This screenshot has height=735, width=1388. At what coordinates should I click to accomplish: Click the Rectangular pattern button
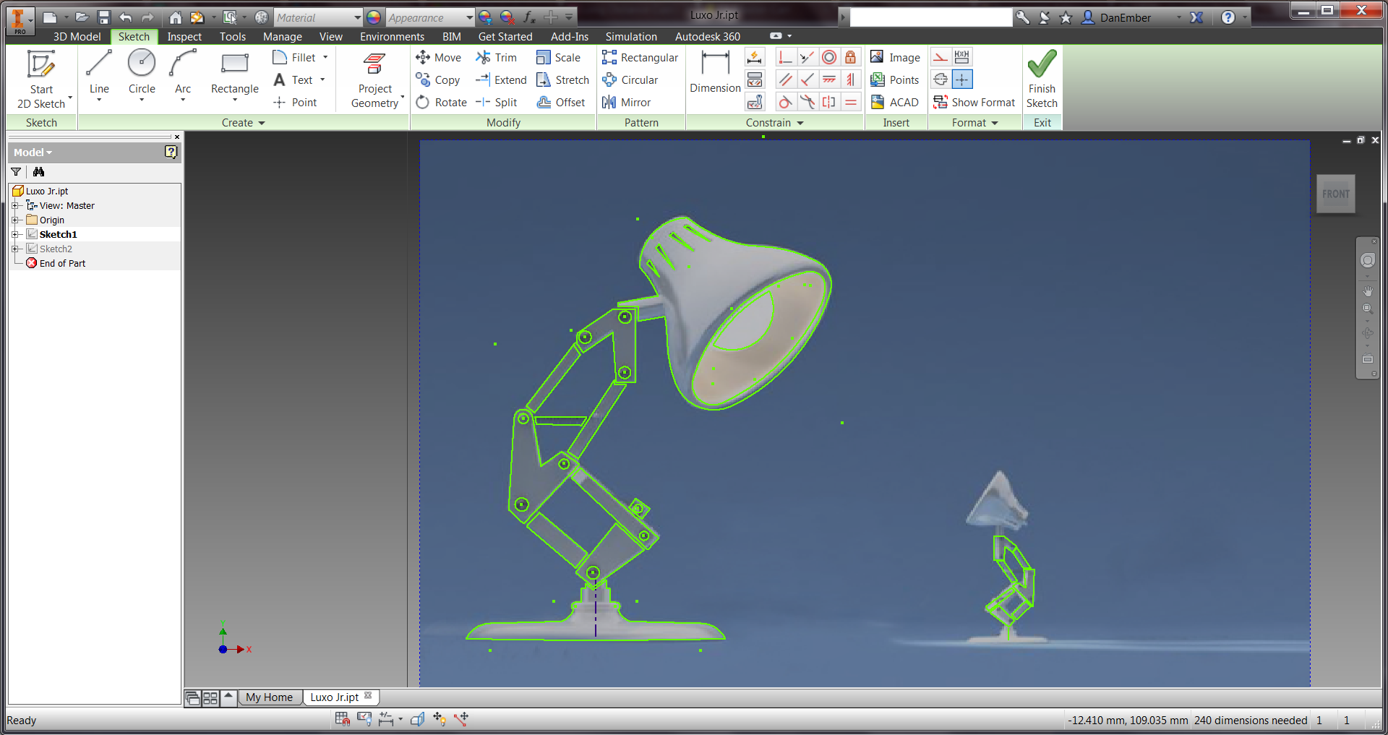tap(640, 57)
